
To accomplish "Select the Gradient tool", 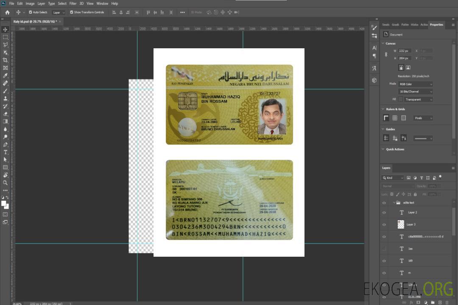I will click(5, 122).
